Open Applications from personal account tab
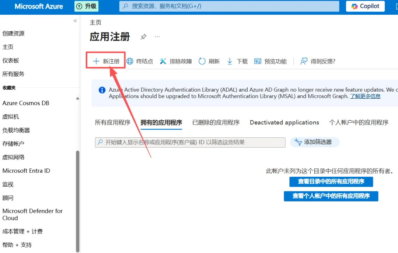Screen dimensions: 398x253 (359, 123)
